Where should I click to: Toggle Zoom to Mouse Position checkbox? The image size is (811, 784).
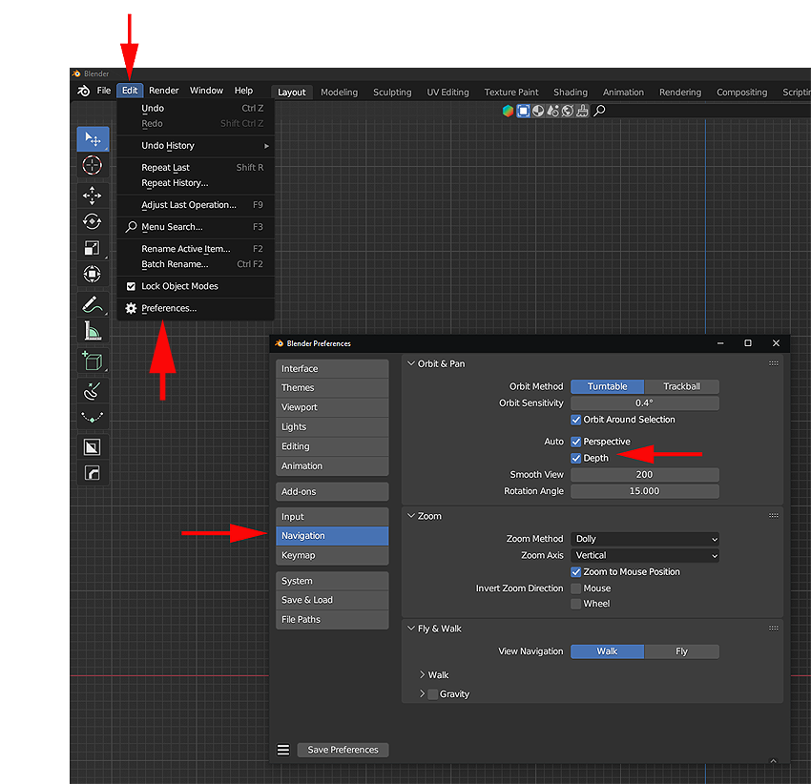575,572
